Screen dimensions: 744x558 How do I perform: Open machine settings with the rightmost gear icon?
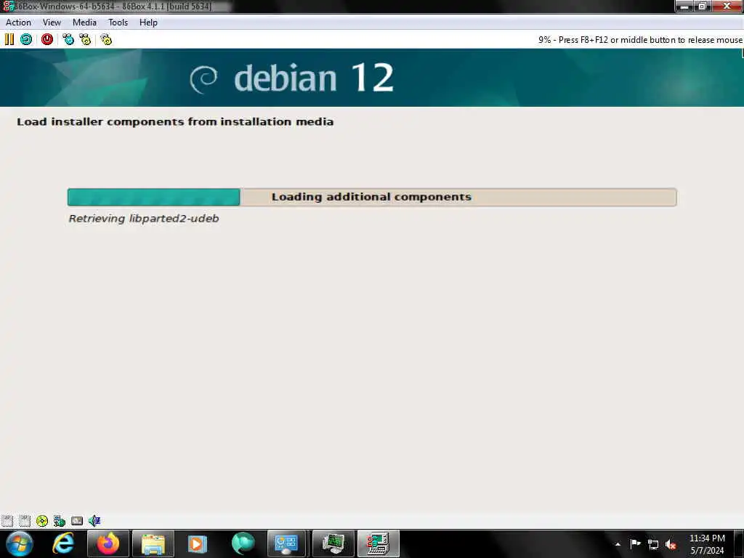coord(106,39)
